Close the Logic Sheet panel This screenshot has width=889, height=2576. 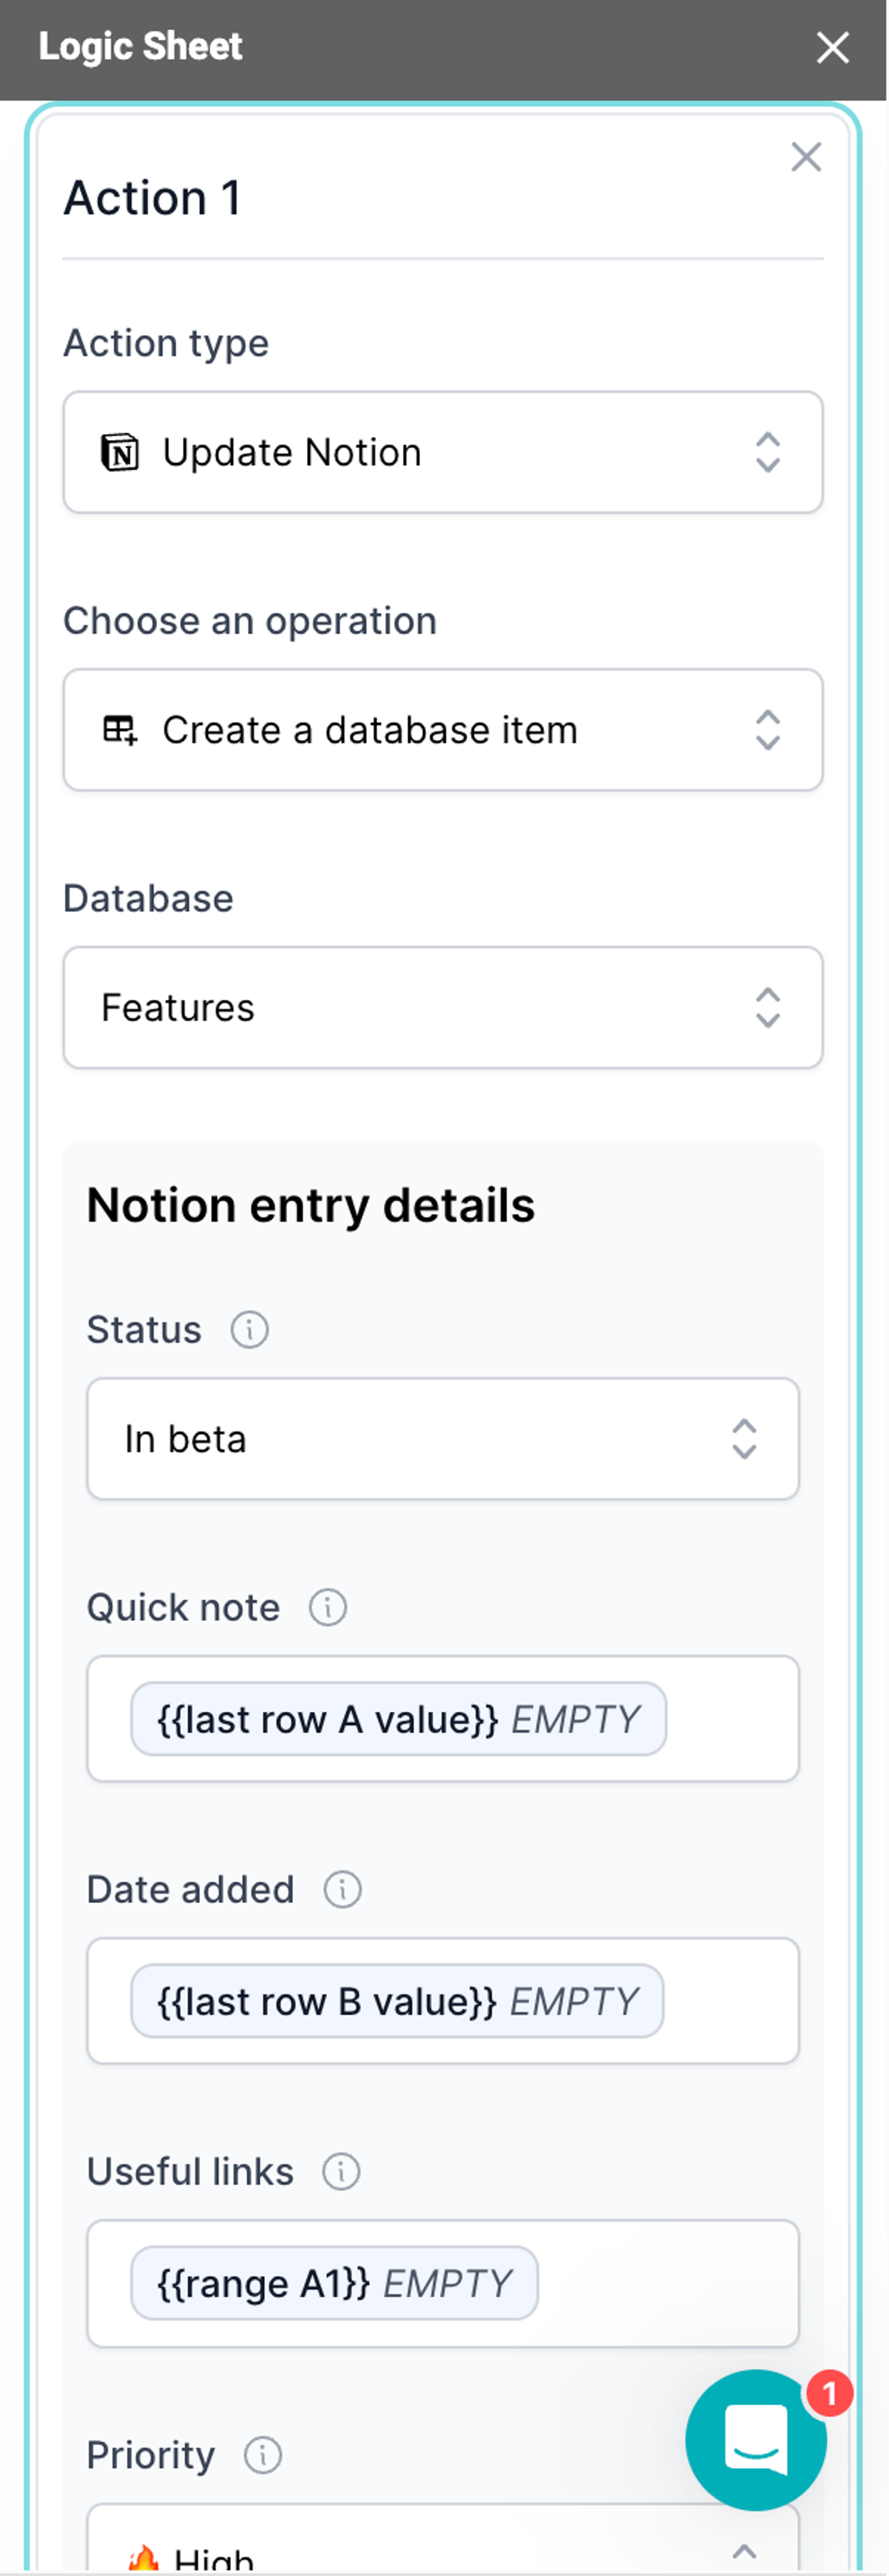pyautogui.click(x=832, y=47)
